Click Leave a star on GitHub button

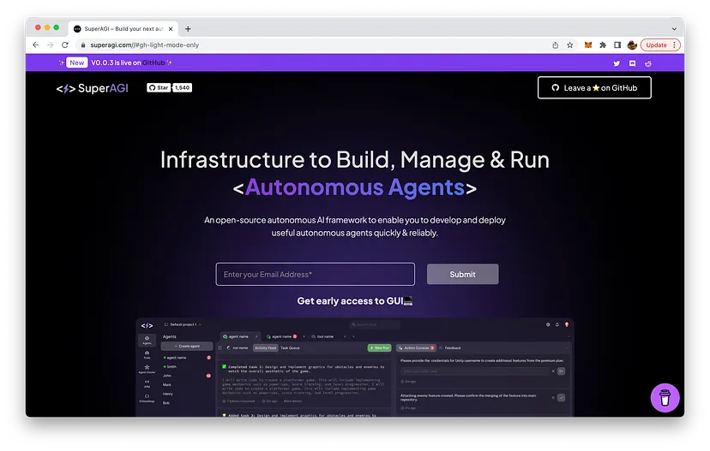594,87
